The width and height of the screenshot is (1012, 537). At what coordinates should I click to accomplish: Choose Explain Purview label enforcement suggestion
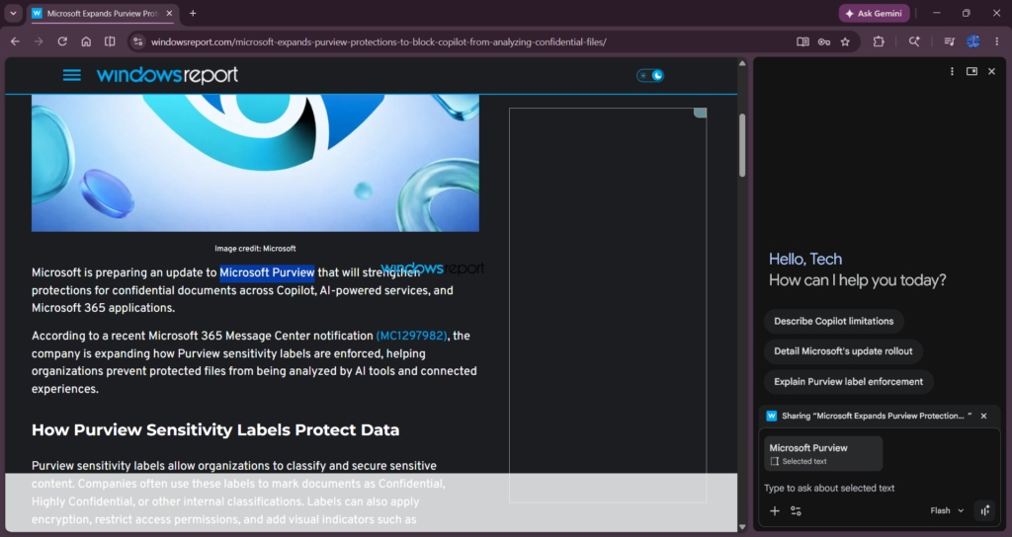pos(848,382)
